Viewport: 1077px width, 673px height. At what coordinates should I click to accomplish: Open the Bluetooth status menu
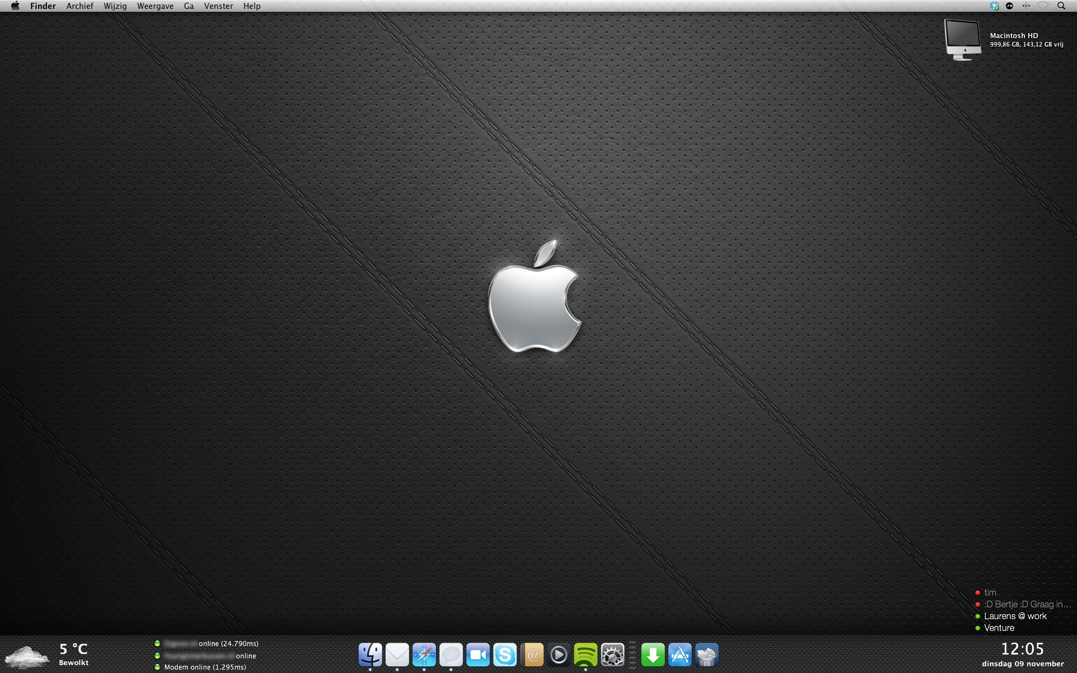pyautogui.click(x=1026, y=6)
